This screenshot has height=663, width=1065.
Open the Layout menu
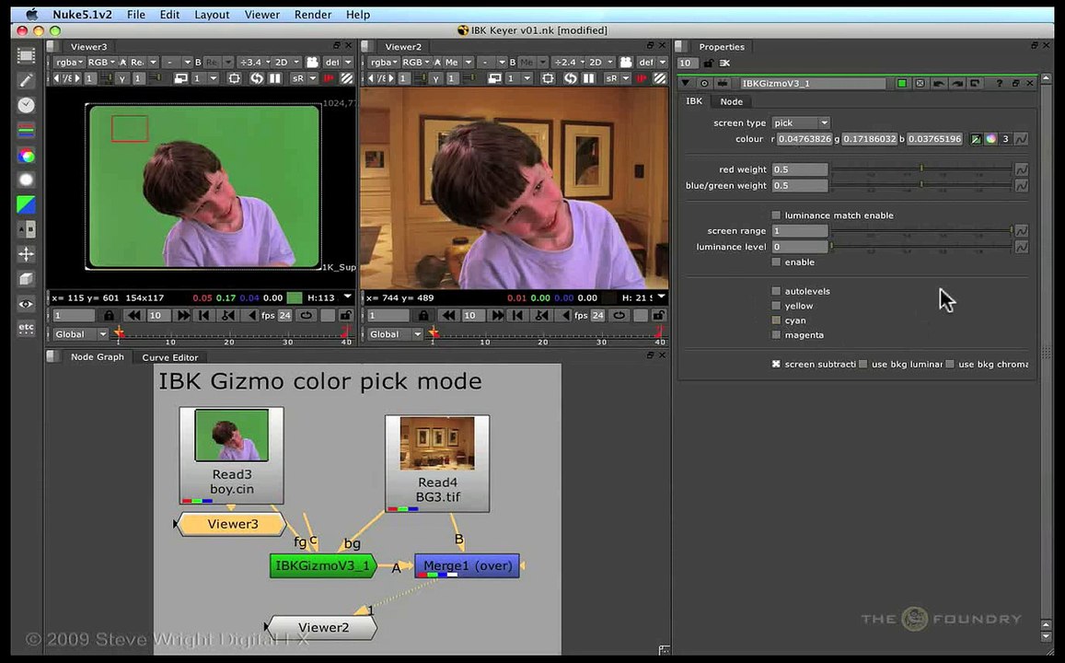click(x=212, y=14)
